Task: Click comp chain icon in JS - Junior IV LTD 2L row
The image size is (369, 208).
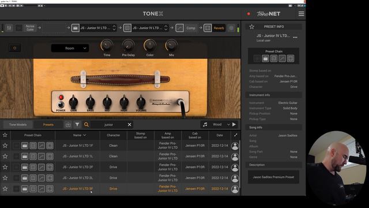Action: (x=42, y=178)
